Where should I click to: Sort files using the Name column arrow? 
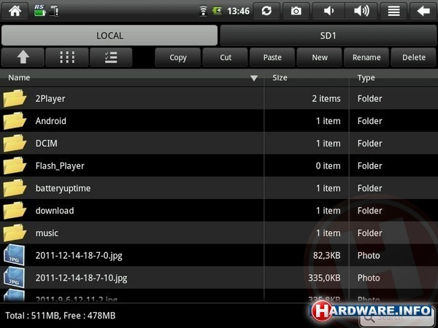click(x=254, y=78)
